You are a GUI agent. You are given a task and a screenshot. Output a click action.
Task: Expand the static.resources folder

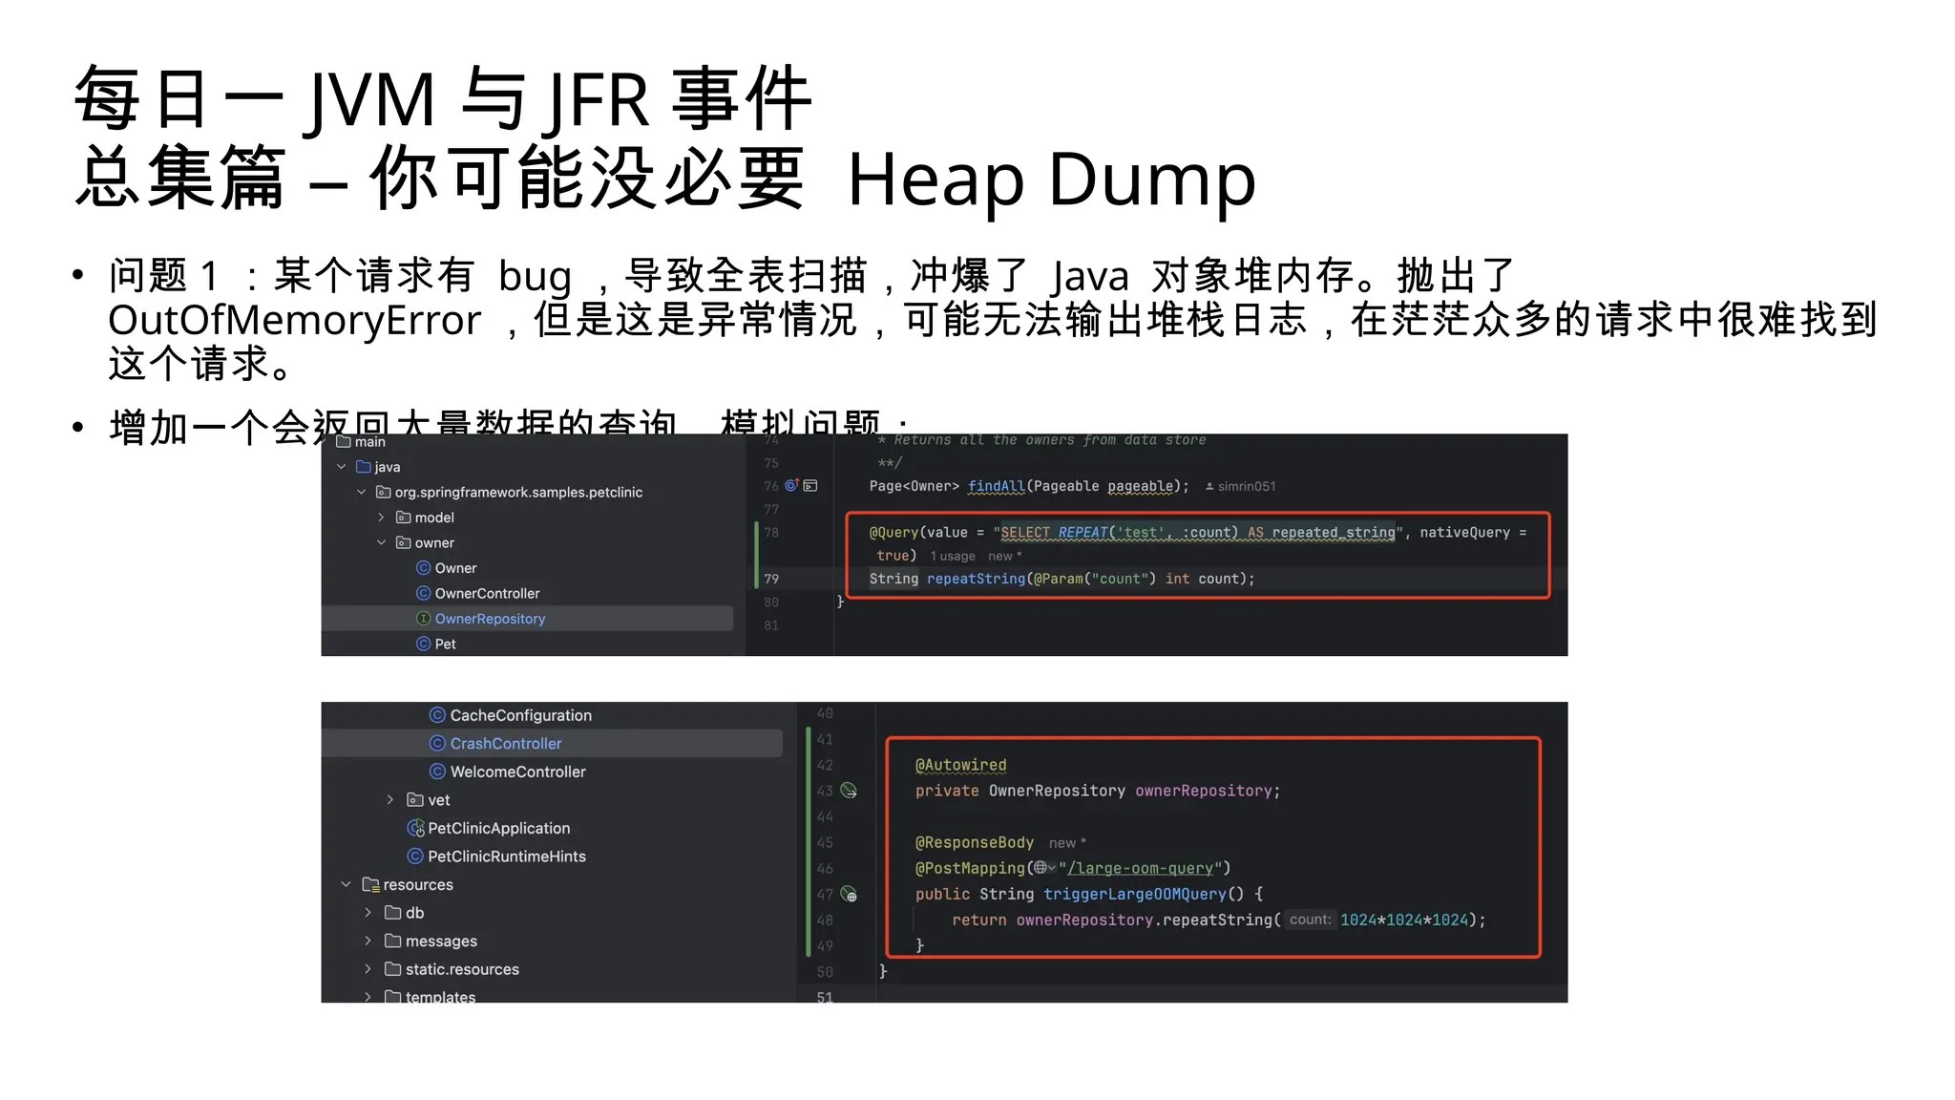(368, 969)
